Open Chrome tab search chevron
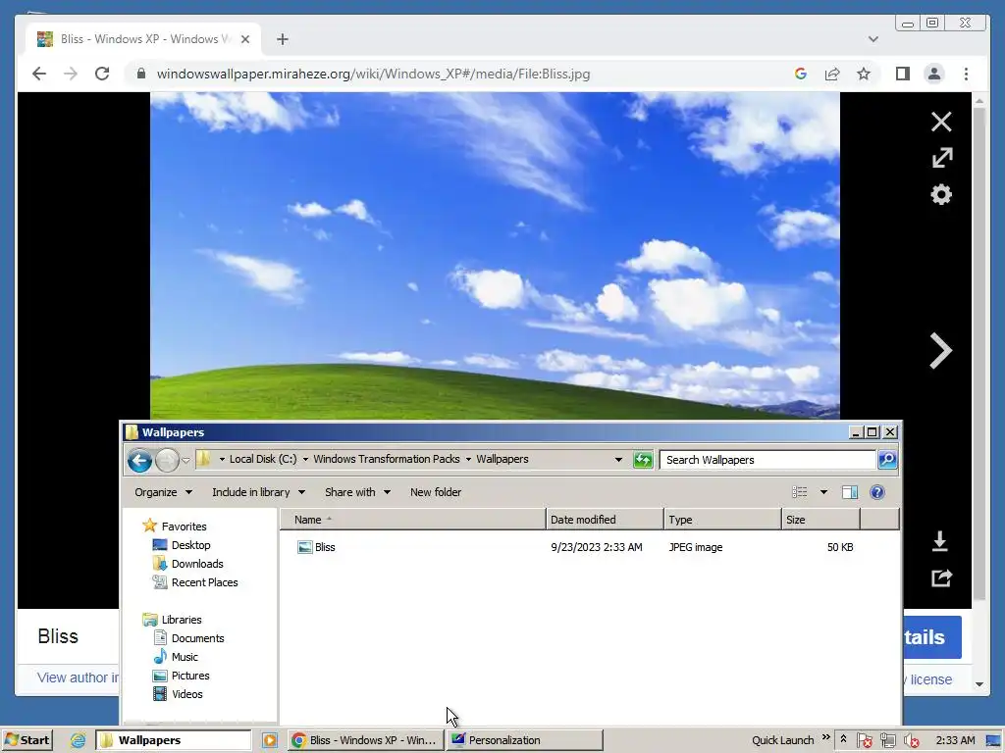Image resolution: width=1005 pixels, height=753 pixels. point(873,39)
